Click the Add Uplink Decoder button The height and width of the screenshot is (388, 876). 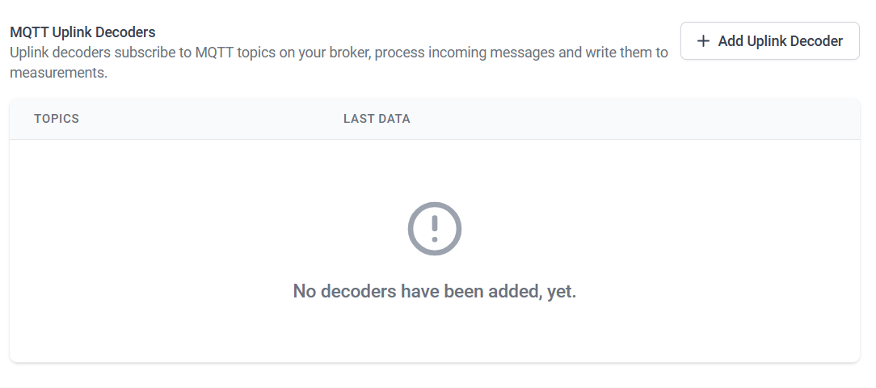pos(769,40)
